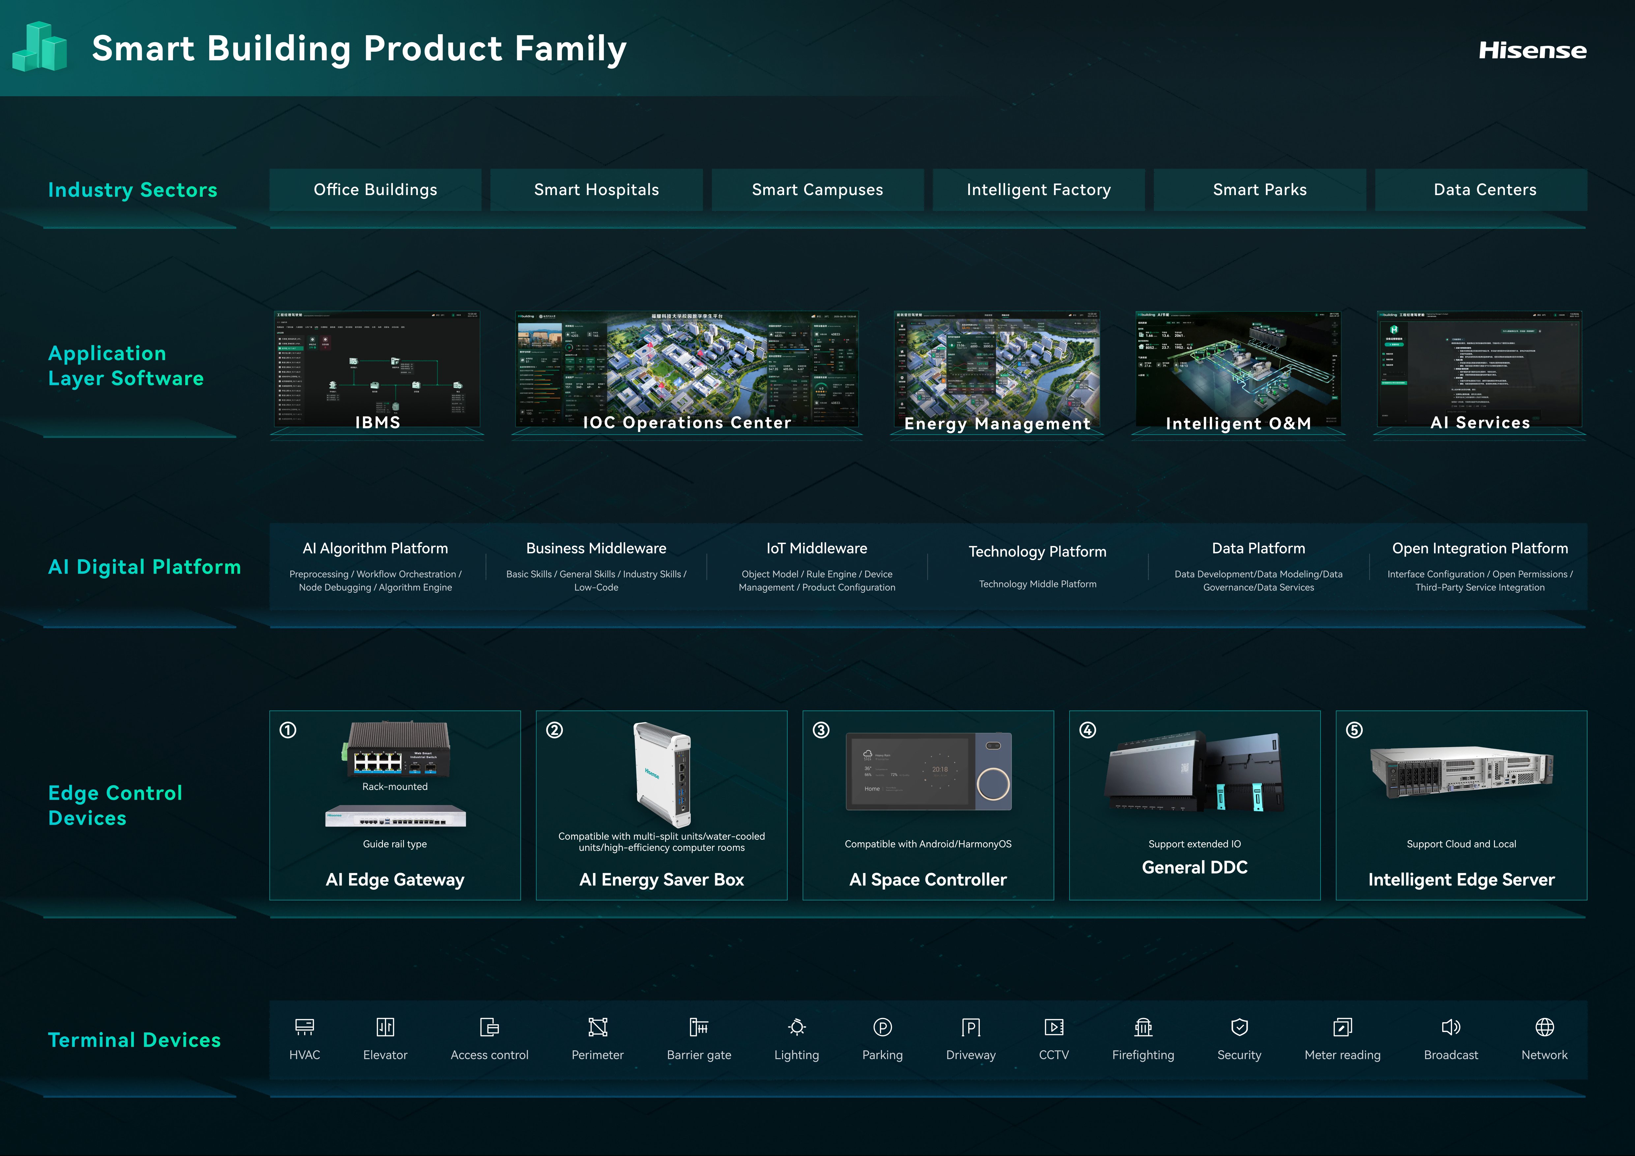The height and width of the screenshot is (1156, 1635).
Task: Switch to the Smart Parks tab
Action: tap(1260, 189)
